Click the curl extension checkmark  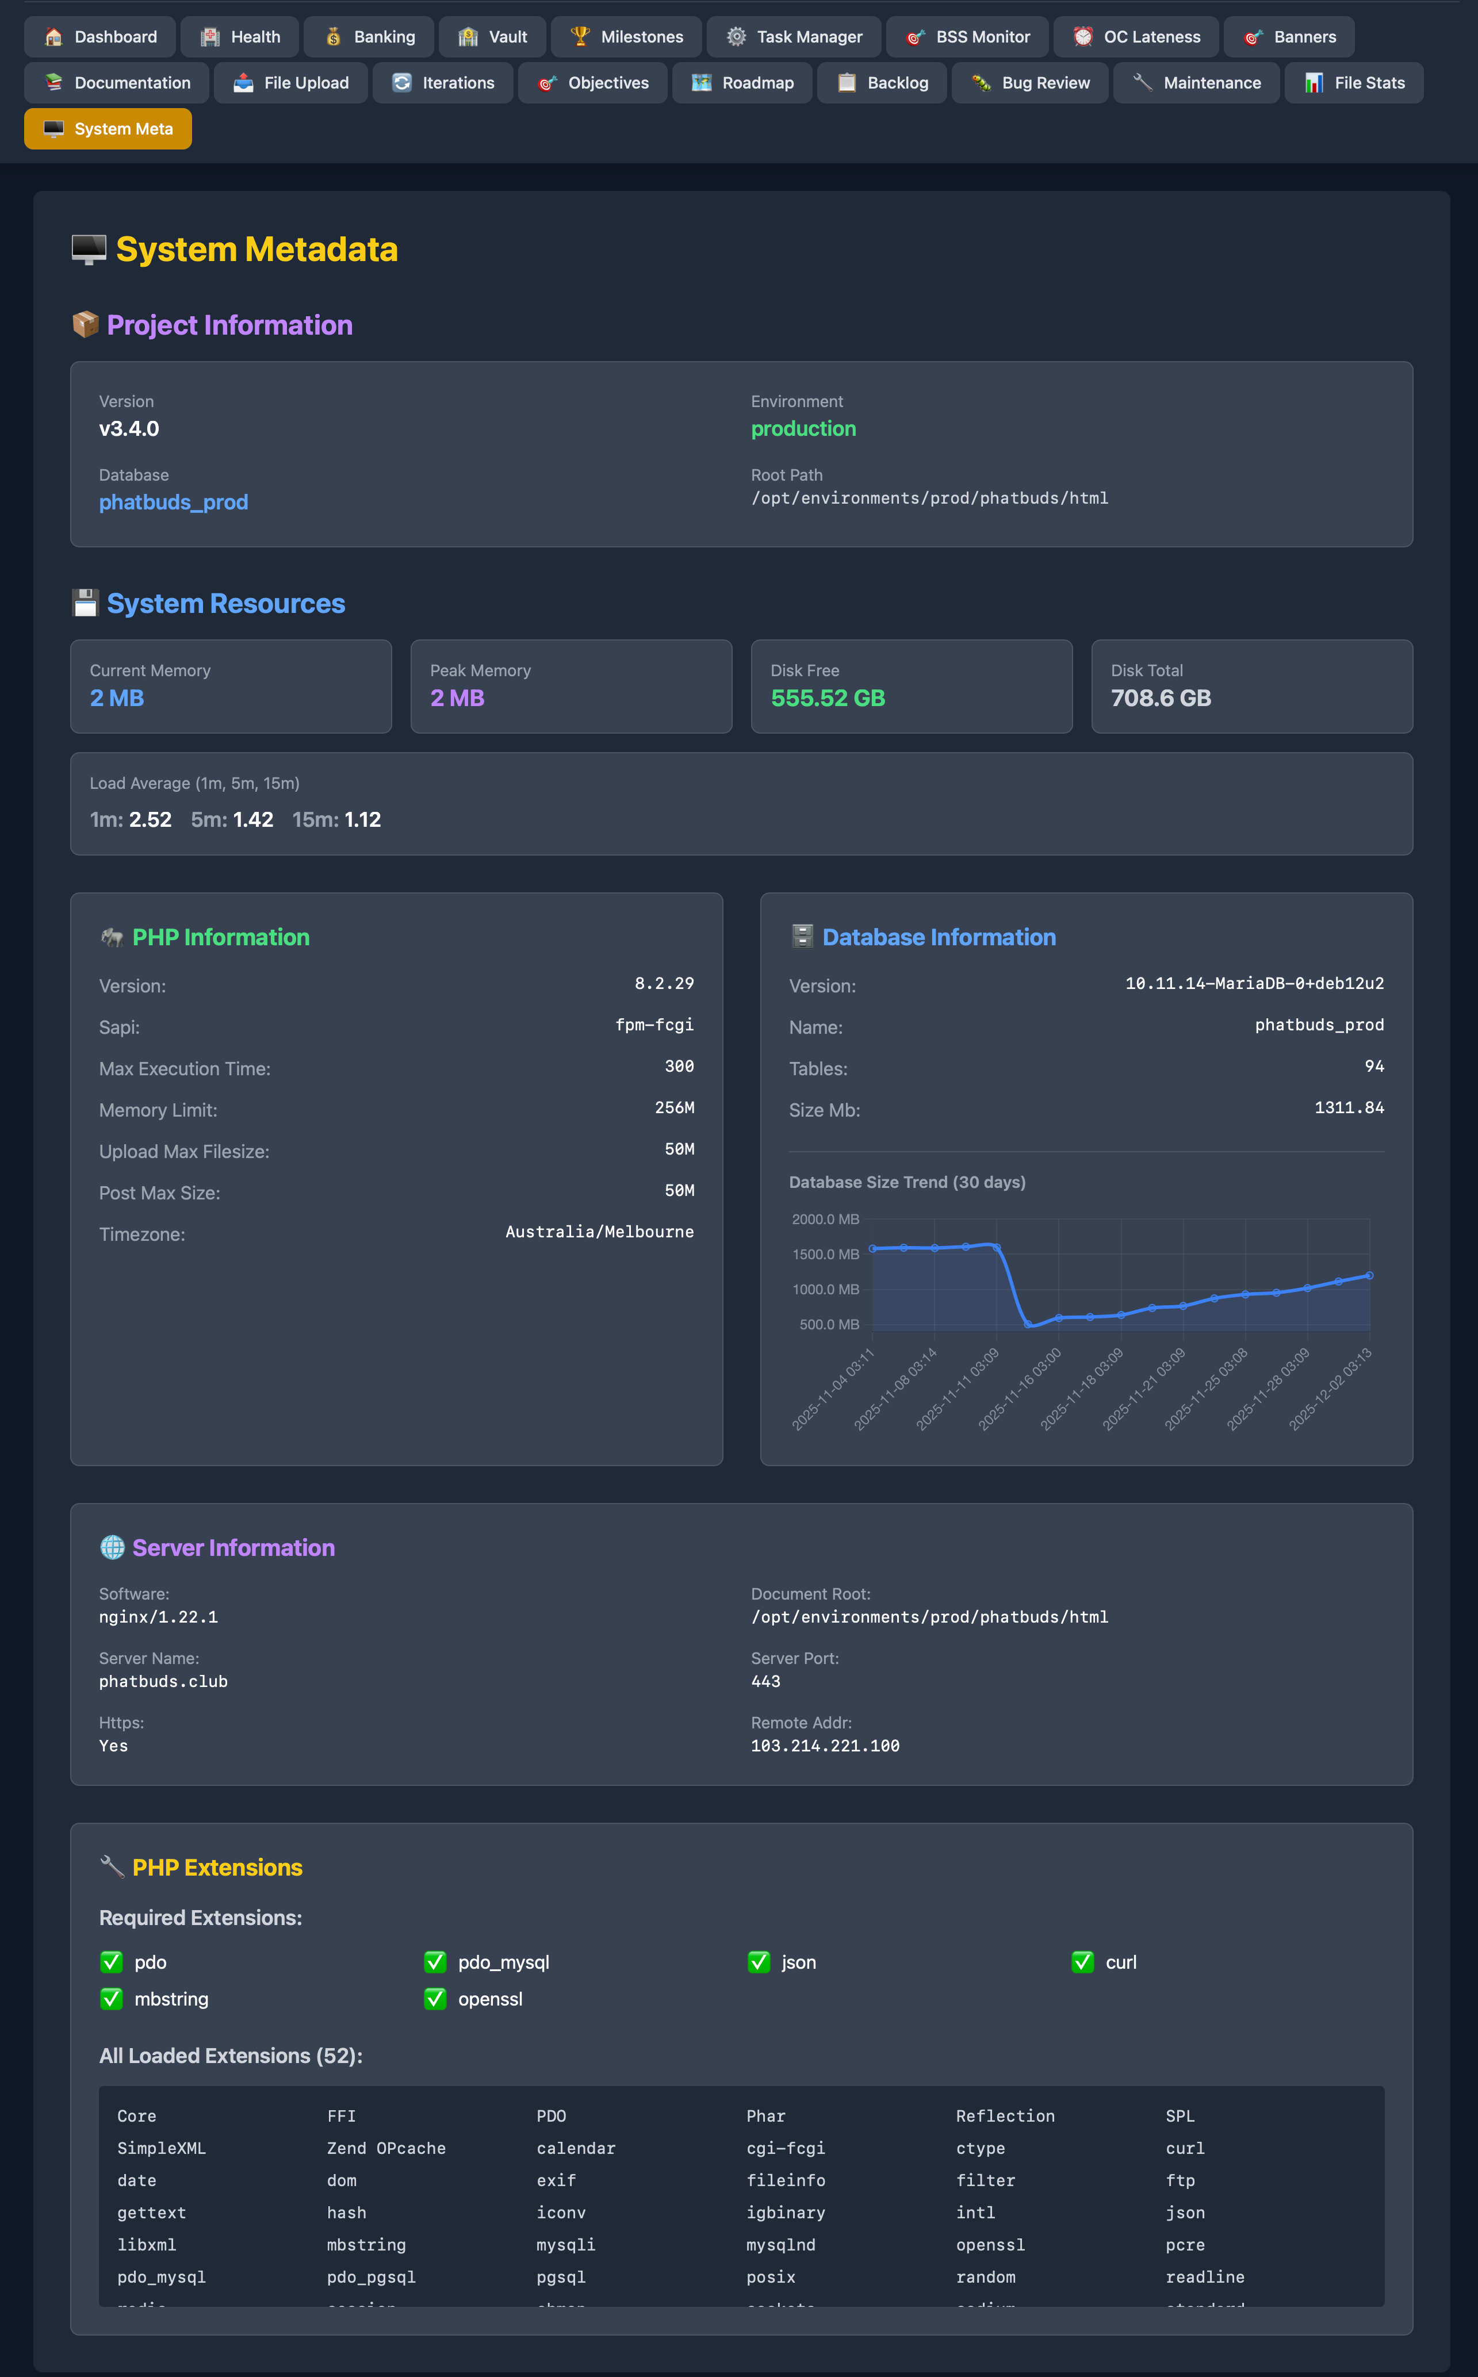click(1083, 1962)
